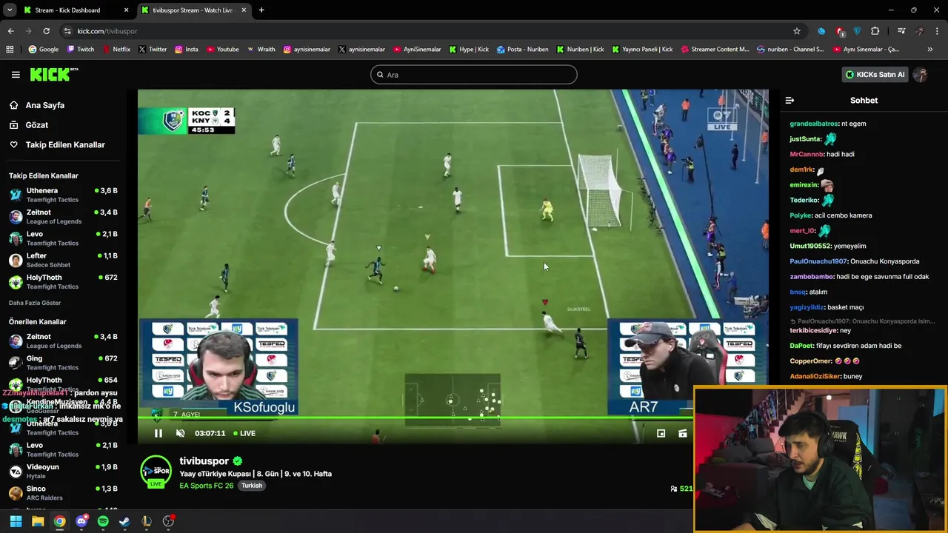
Task: Click PaulOnuachu1907 username in chat
Action: coord(818,261)
